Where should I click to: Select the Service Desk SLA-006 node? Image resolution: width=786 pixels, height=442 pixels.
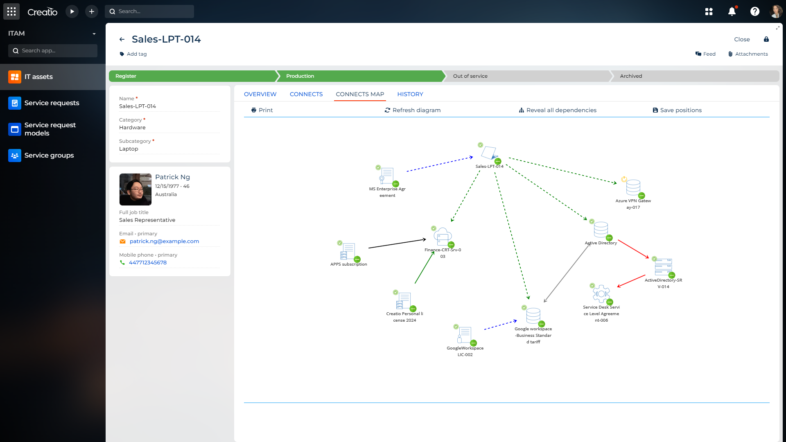point(601,294)
